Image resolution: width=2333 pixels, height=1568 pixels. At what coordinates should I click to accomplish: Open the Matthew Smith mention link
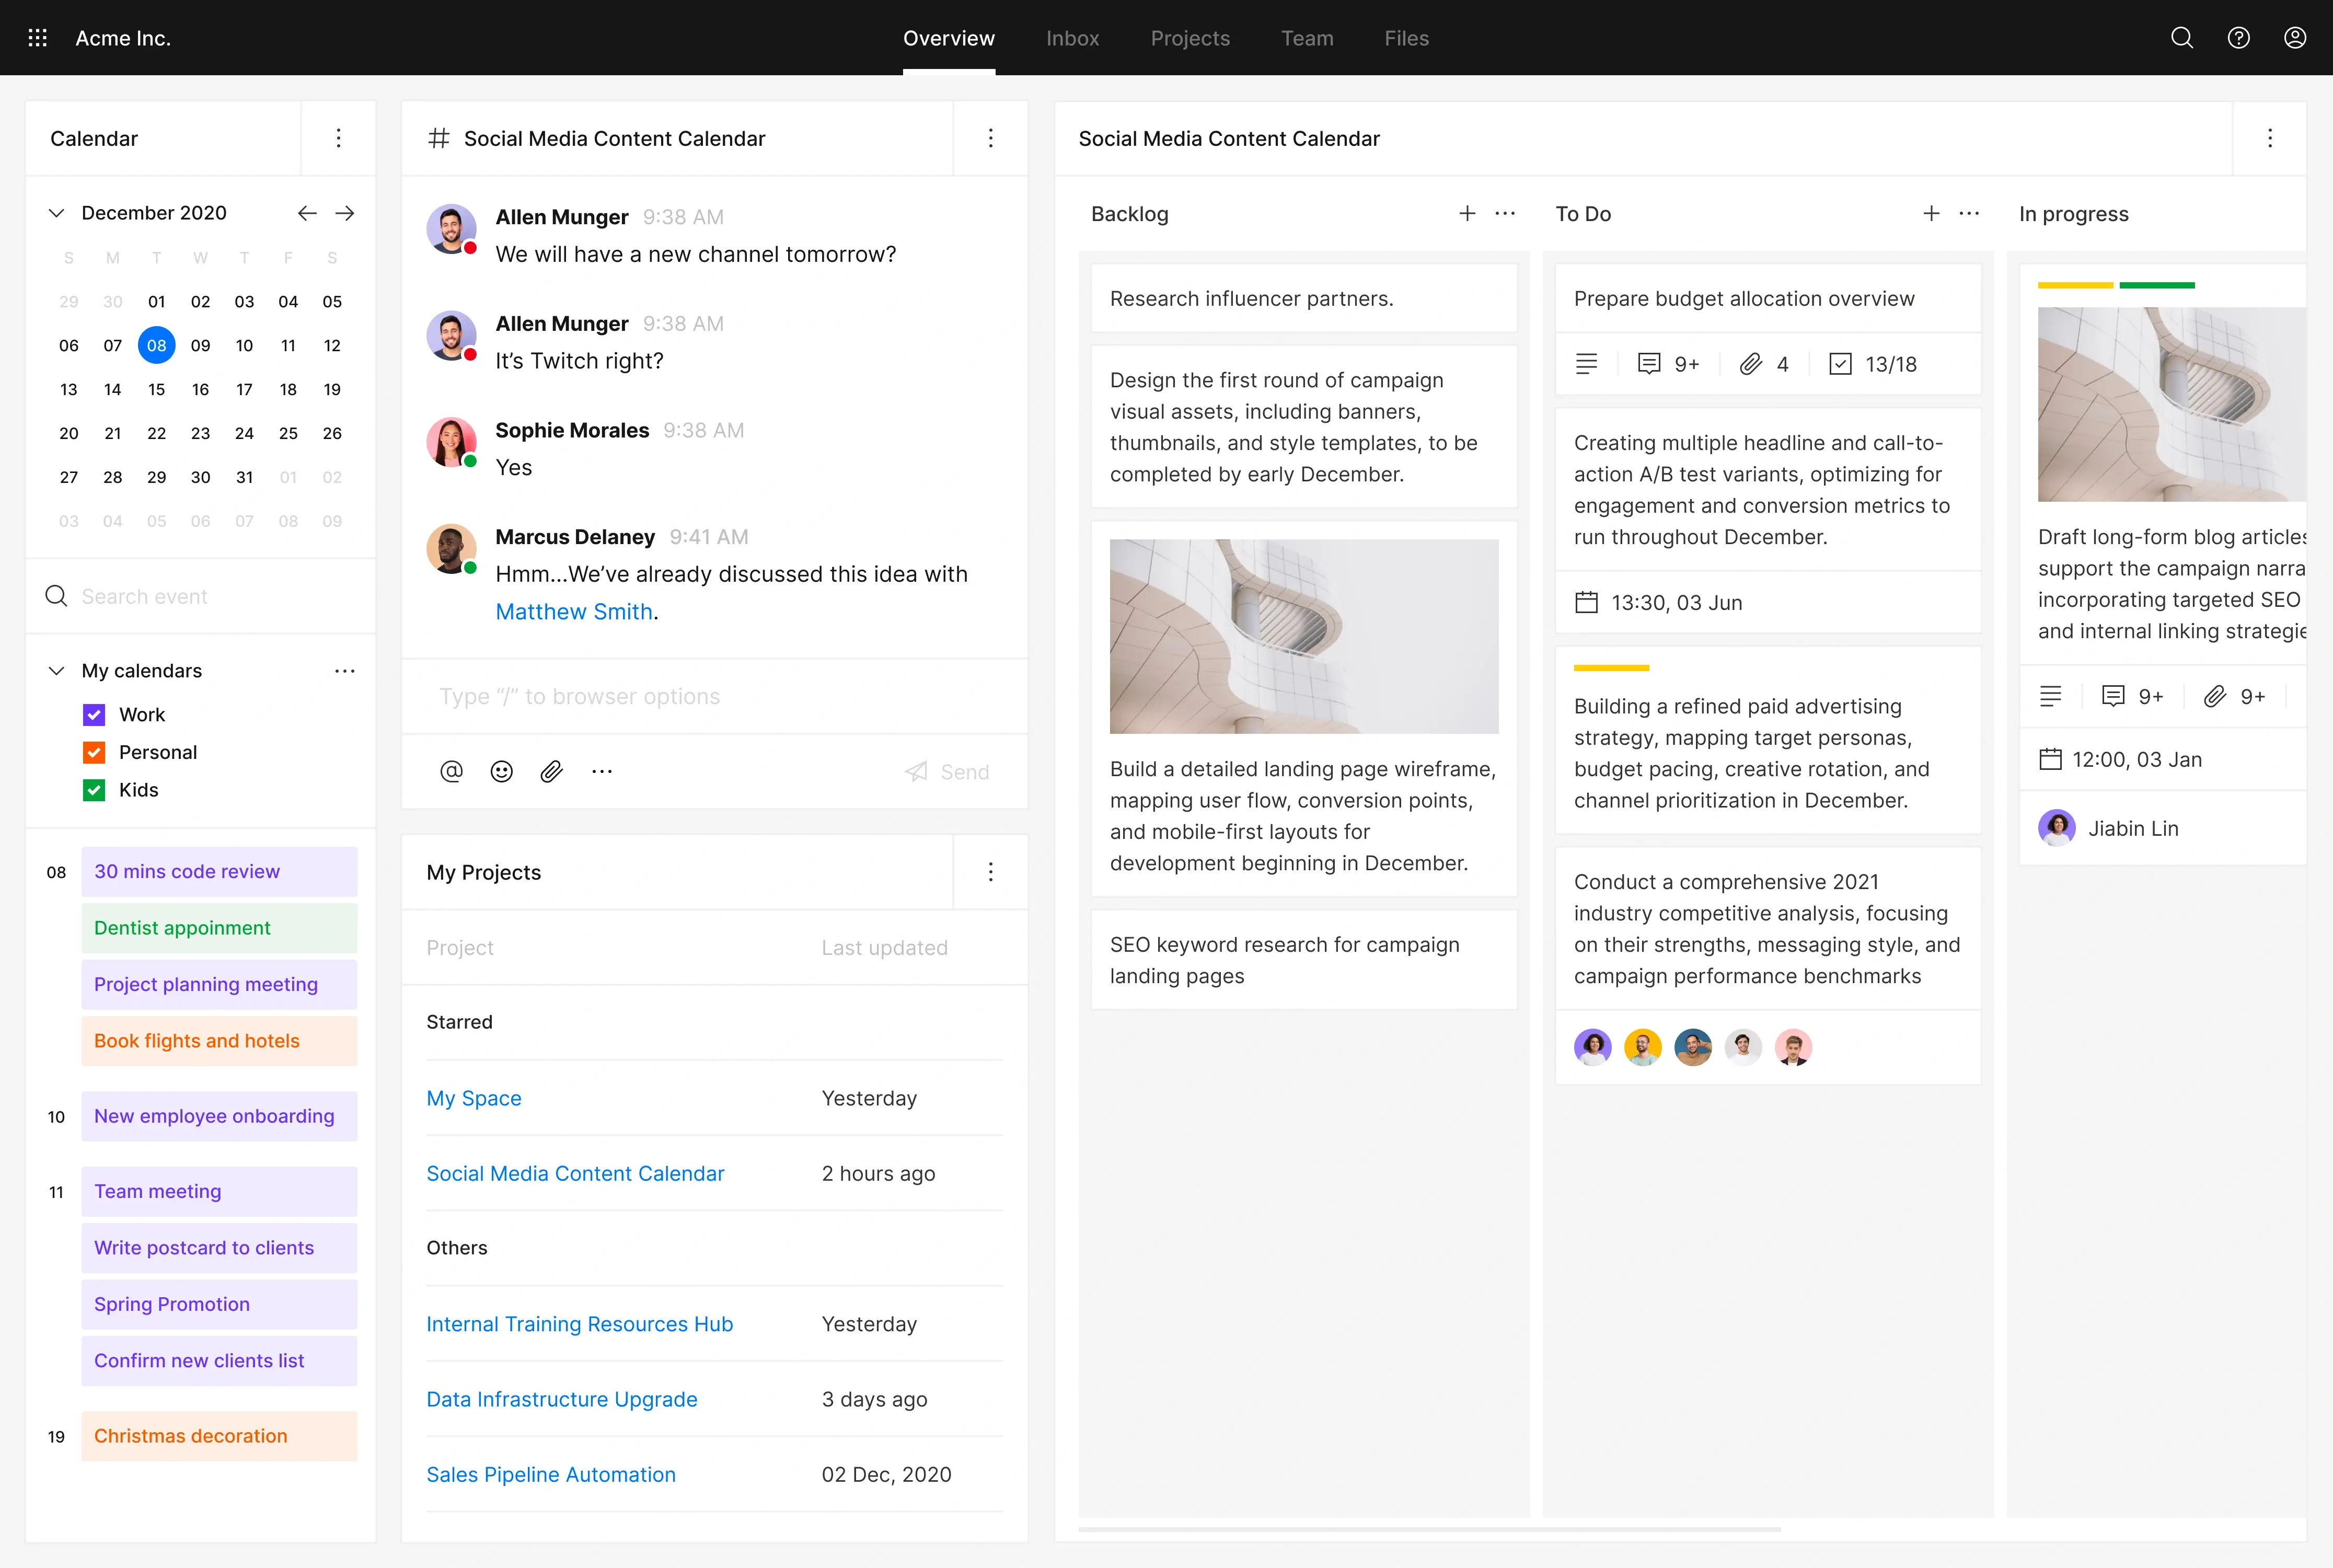click(x=574, y=612)
